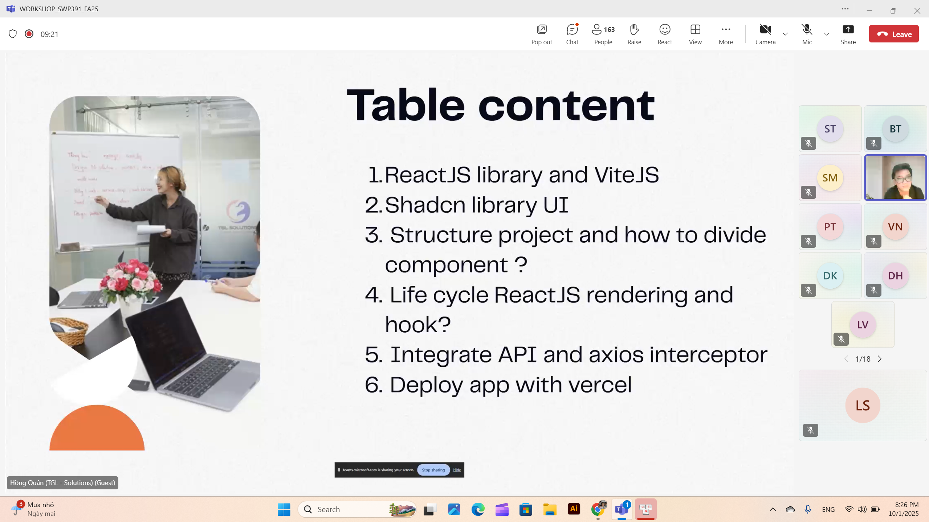Go to next participant page
The width and height of the screenshot is (929, 522).
[879, 359]
